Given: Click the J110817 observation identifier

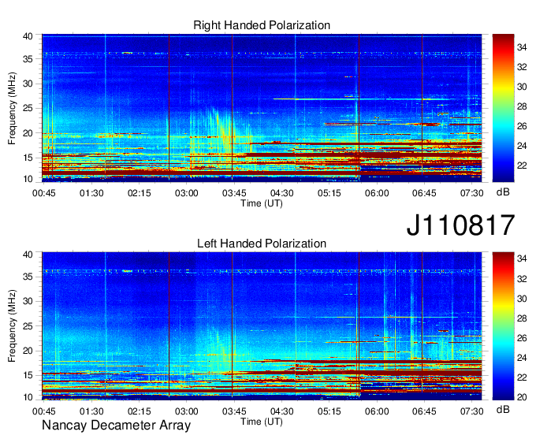Looking at the screenshot, I should 460,225.
